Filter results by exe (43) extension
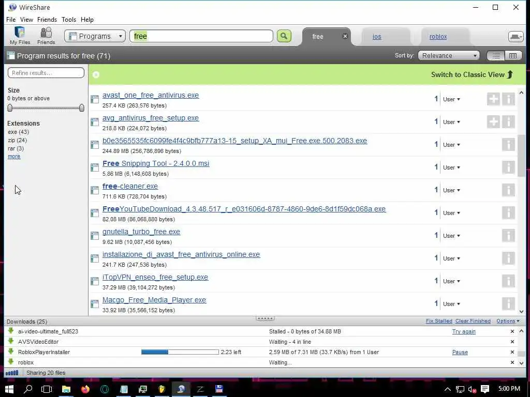Image resolution: width=530 pixels, height=397 pixels. click(18, 132)
